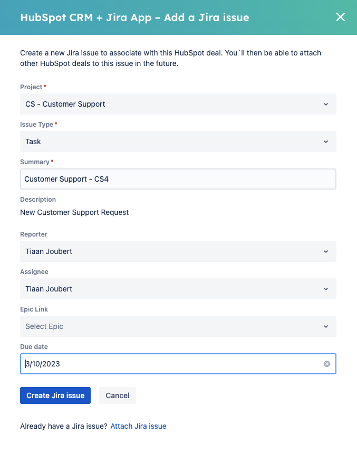Expand the Assignee dropdown arrow
This screenshot has height=462, width=357.
326,289
